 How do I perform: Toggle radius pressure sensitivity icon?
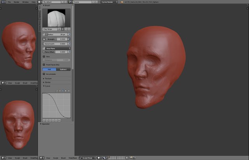point(69,34)
